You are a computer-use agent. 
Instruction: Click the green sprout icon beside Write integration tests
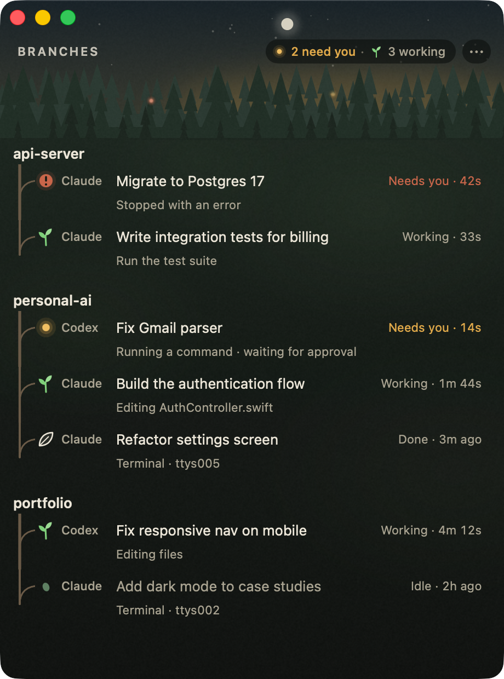[46, 237]
